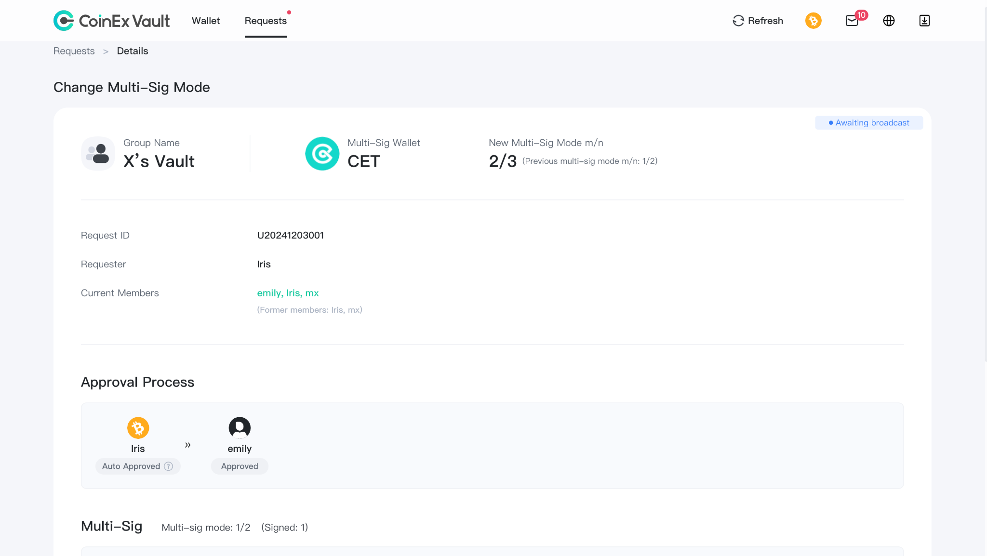This screenshot has height=556, width=987.
Task: Click the Awaiting broadcast status badge
Action: point(869,123)
